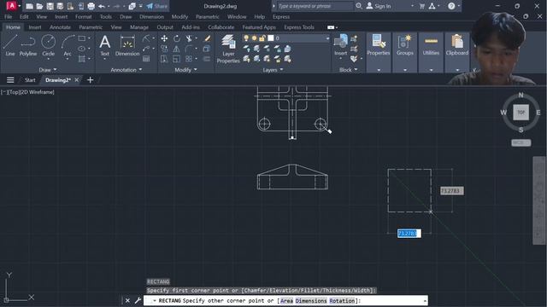Toggle the WCS coordinate system button
547x307 pixels.
(x=521, y=142)
